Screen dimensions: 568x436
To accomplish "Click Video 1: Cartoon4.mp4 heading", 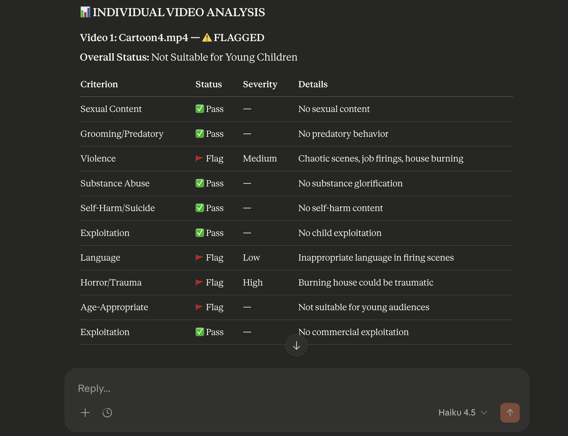I will coord(134,38).
